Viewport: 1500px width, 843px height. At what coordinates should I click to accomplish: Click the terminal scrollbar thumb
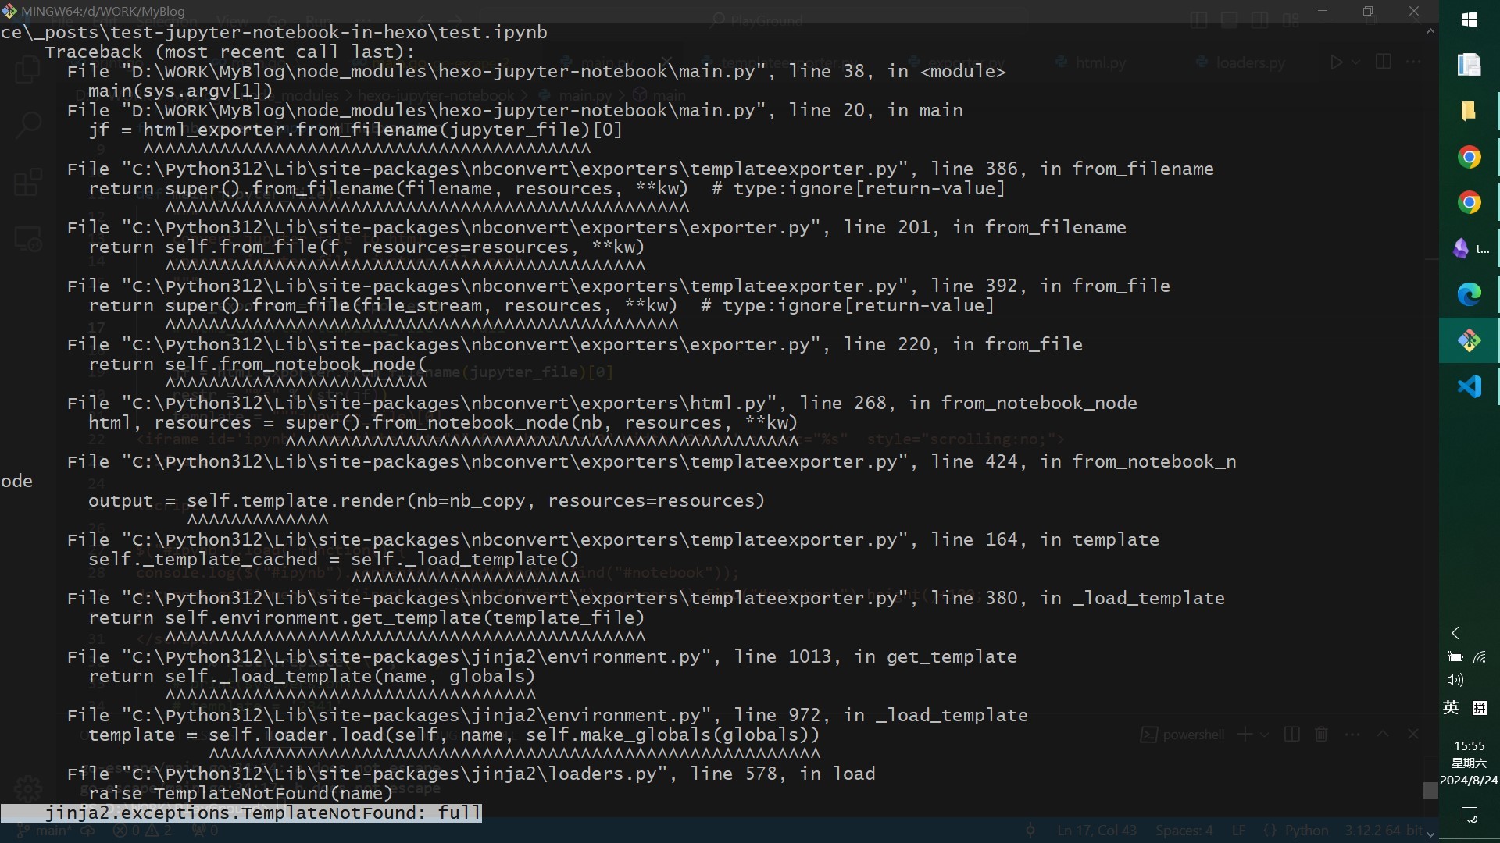click(x=1430, y=790)
